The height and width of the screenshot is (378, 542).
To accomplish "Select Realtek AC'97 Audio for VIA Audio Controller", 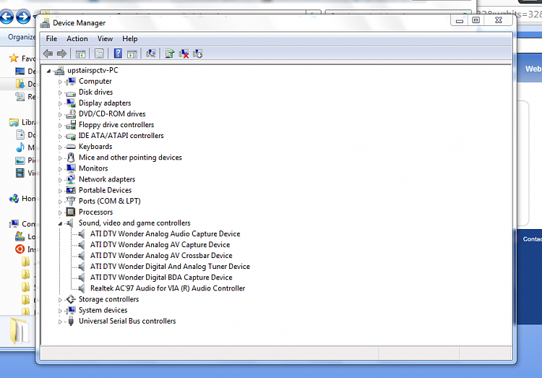I will 168,288.
